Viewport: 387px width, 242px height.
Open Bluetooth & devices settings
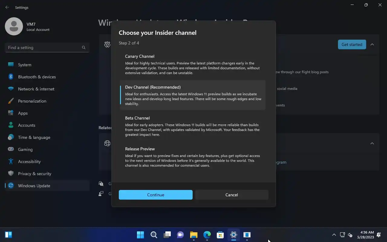click(x=47, y=77)
